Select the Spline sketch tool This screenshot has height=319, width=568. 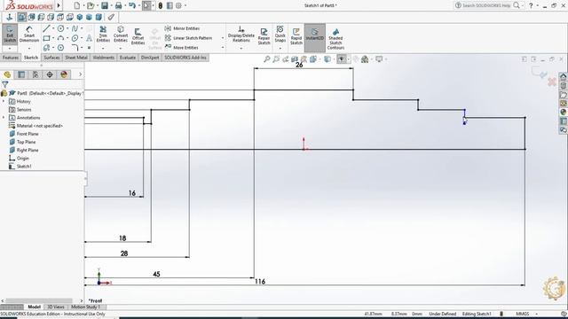(75, 28)
